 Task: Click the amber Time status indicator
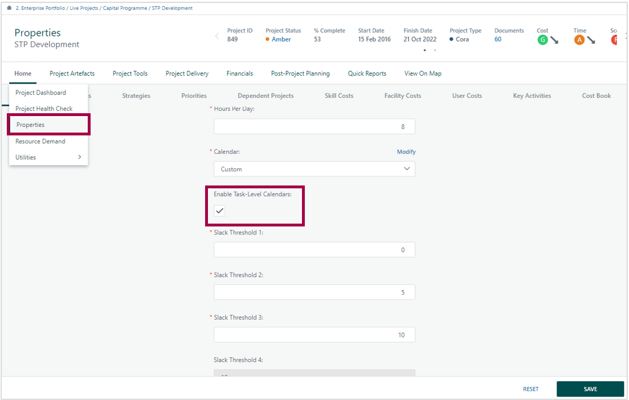579,40
